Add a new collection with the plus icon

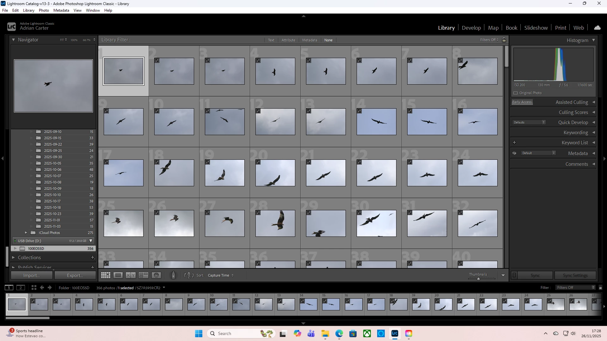click(x=93, y=258)
